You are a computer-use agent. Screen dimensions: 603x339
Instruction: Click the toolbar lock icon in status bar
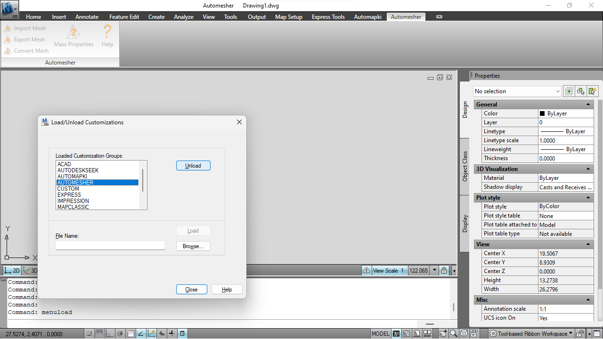click(580, 334)
